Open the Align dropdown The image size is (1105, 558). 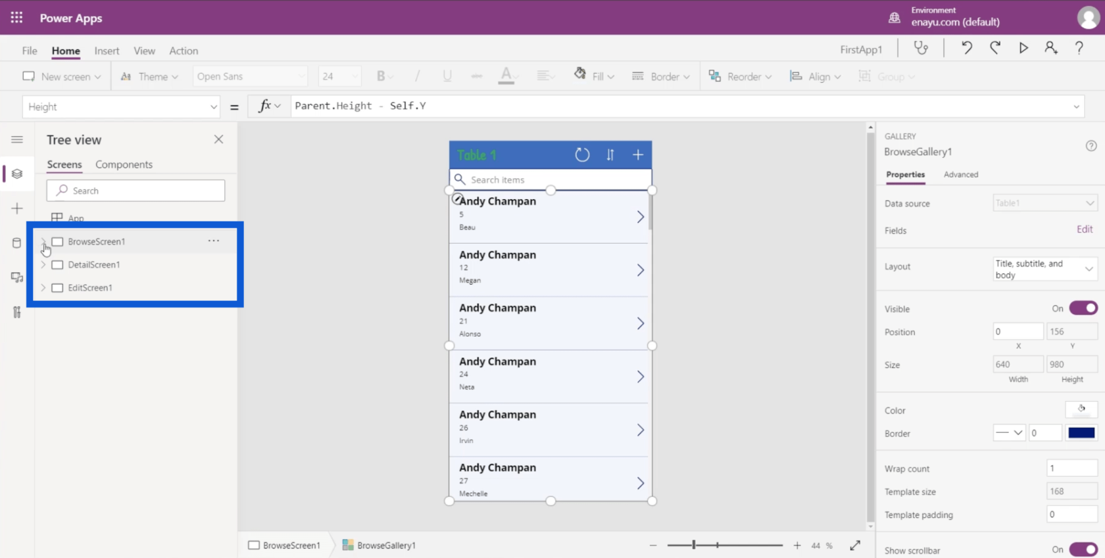point(816,76)
